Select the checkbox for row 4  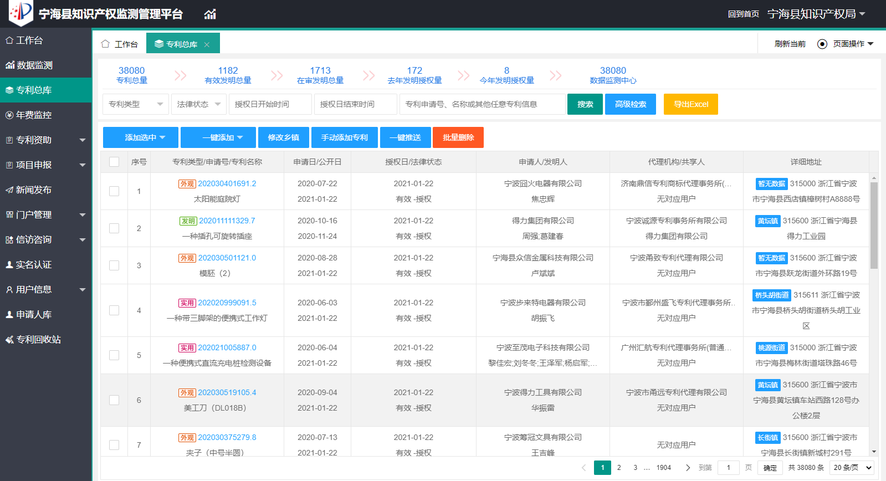click(x=114, y=310)
